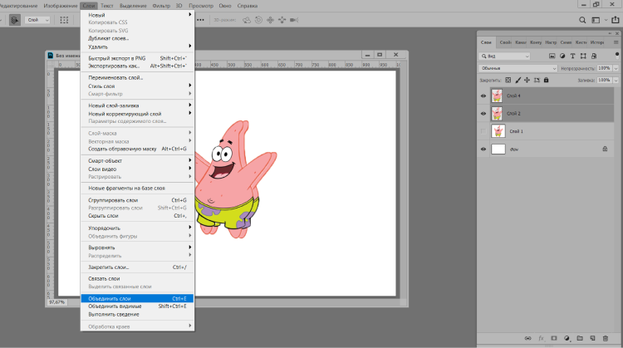The image size is (623, 348).
Task: Select the 3D zoom video camera icon
Action: coord(294,20)
